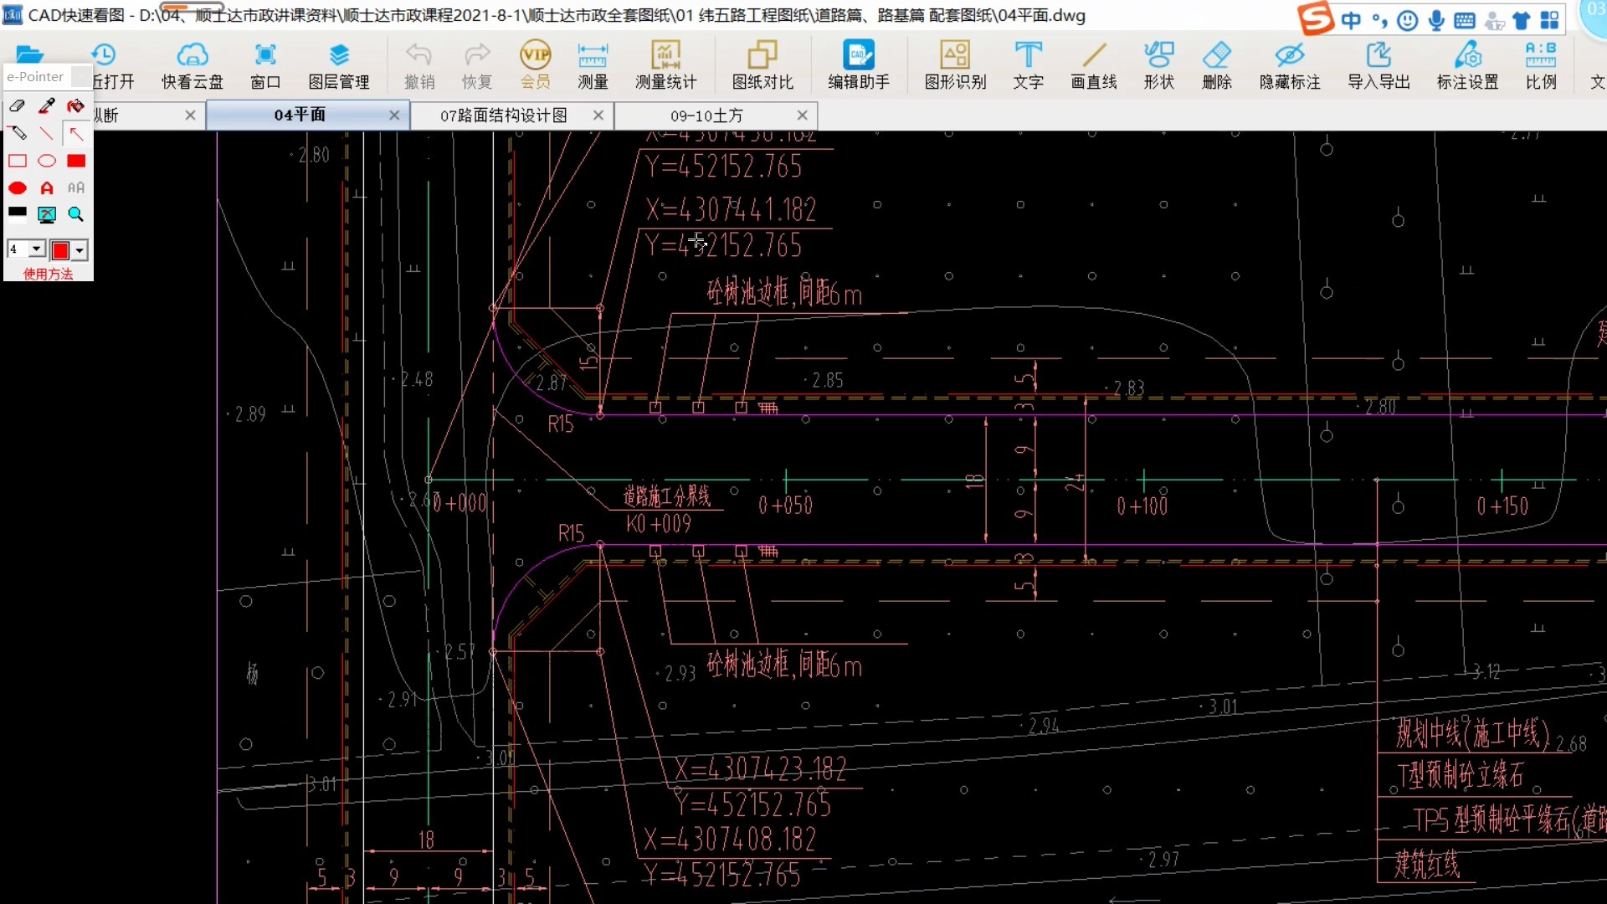This screenshot has width=1607, height=904.
Task: Click e-Pointer gray AA font tool
Action: (76, 187)
